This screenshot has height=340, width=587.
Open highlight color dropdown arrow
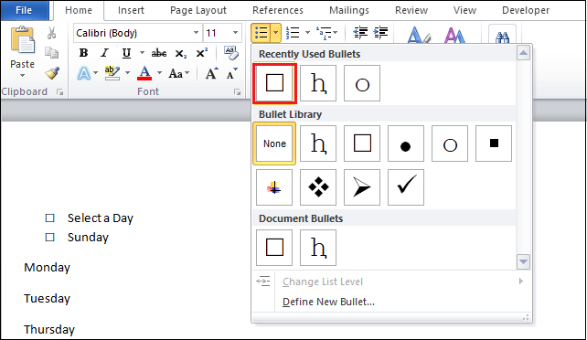[x=127, y=73]
